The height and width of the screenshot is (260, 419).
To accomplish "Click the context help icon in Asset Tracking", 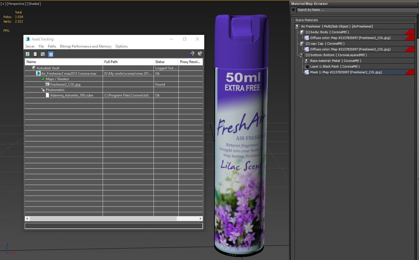I will click(200, 54).
